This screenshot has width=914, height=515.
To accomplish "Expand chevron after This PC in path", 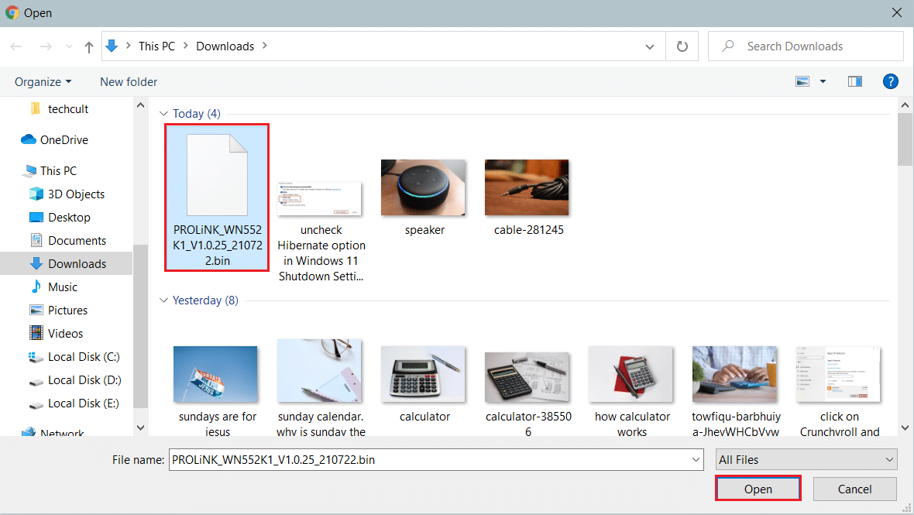I will 185,46.
